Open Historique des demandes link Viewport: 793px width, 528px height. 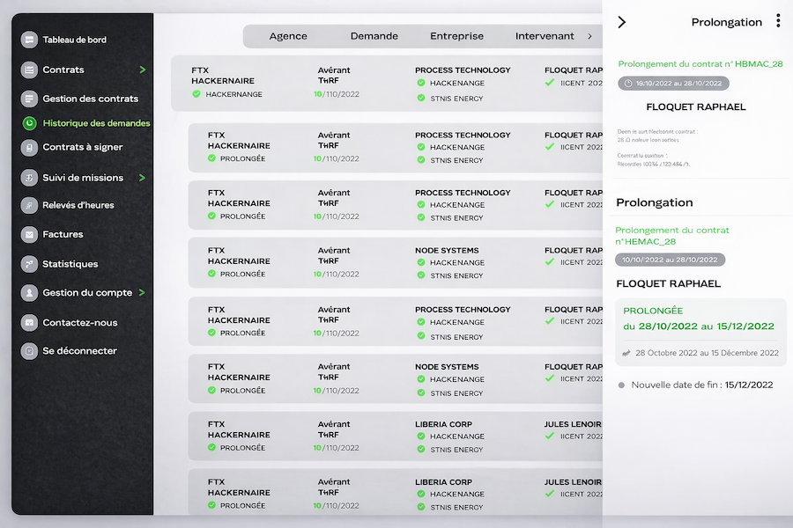pyautogui.click(x=96, y=123)
